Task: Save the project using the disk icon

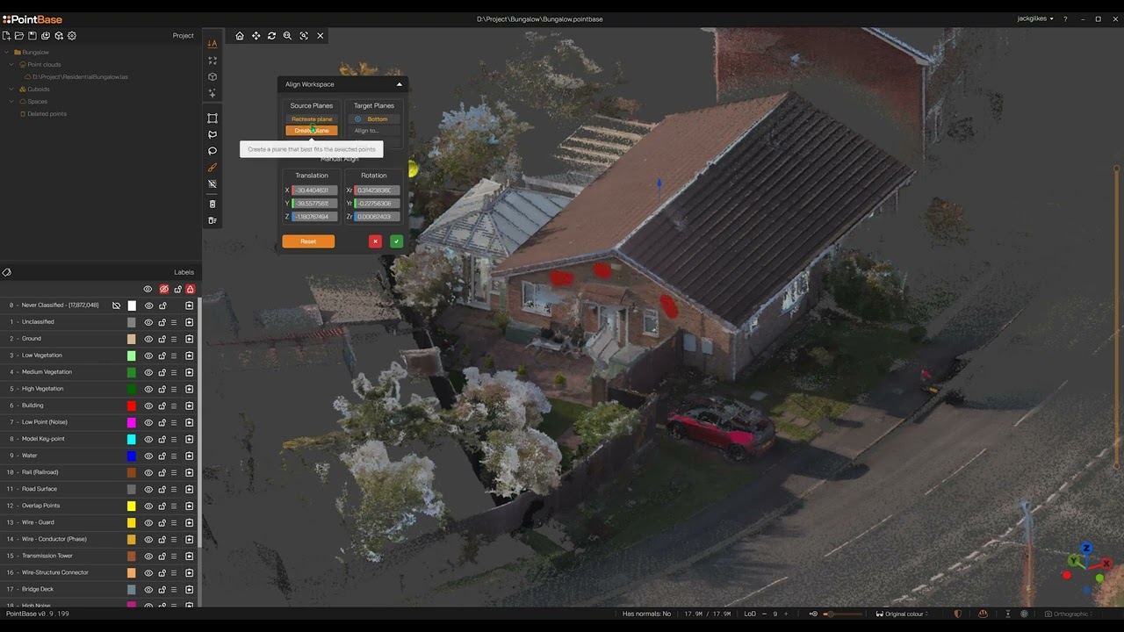Action: pos(32,36)
